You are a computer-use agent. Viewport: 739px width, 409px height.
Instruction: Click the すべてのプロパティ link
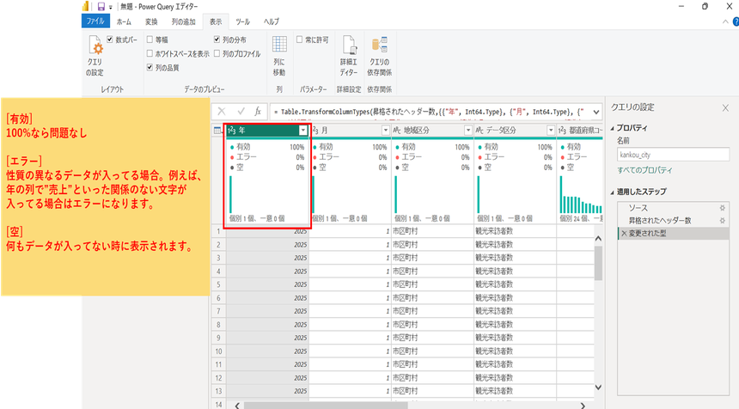pos(644,170)
